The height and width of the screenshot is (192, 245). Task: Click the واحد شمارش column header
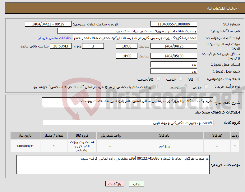coord(111,136)
